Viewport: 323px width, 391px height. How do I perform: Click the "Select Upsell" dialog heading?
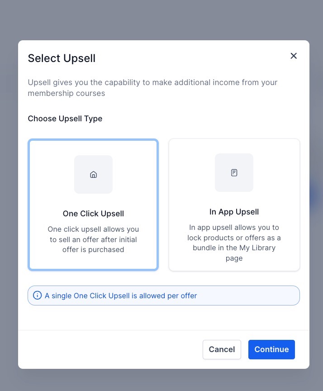coord(62,58)
